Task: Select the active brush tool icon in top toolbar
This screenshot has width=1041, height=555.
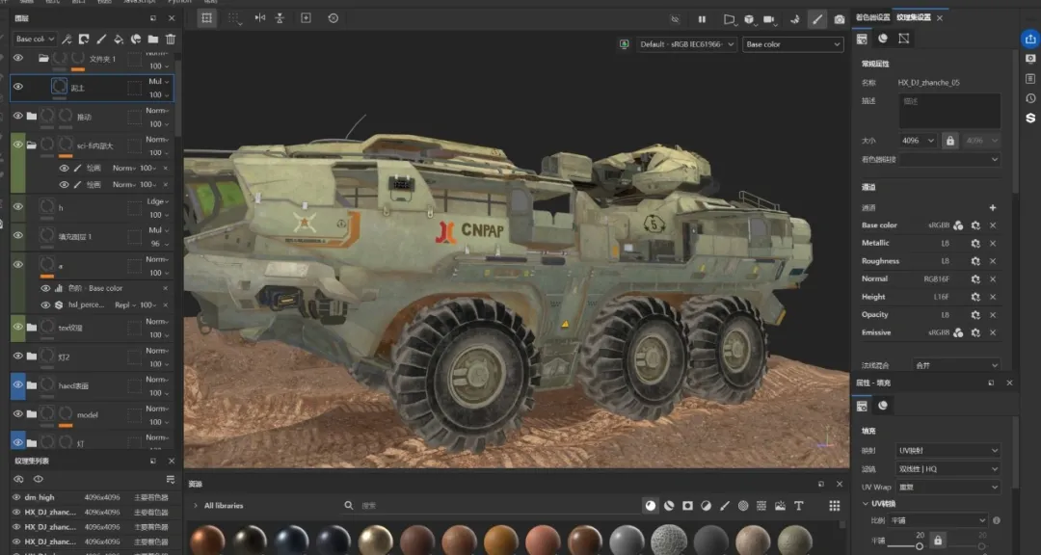Action: tap(817, 19)
